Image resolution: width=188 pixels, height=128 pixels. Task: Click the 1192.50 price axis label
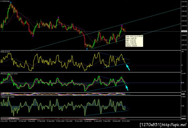[184, 26]
